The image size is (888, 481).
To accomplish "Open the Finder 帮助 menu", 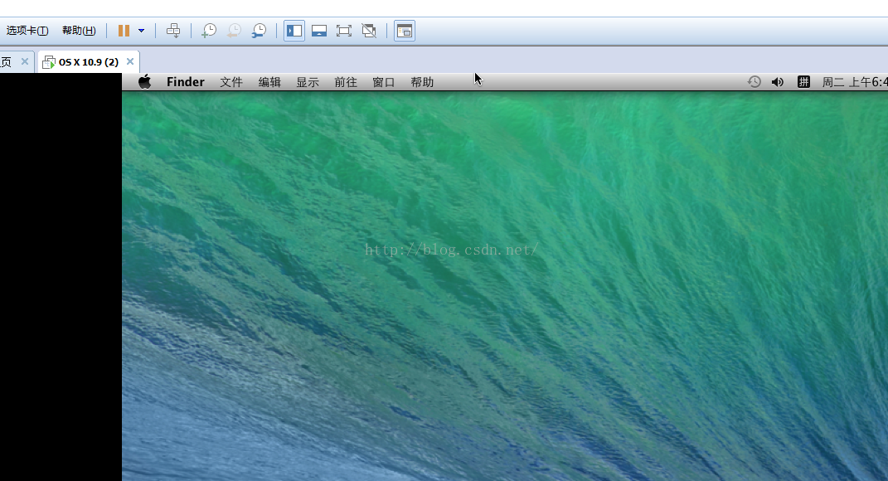I will [x=422, y=82].
